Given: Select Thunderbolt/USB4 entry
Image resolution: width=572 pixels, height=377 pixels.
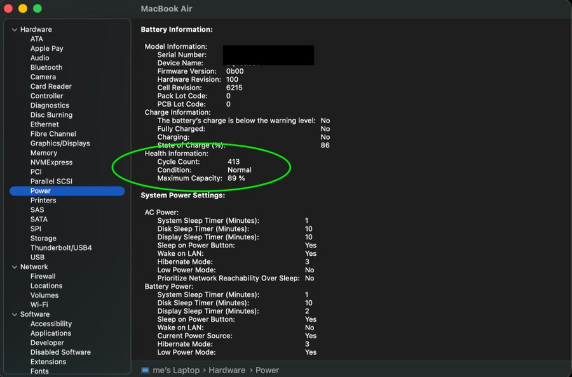Looking at the screenshot, I should pyautogui.click(x=61, y=248).
